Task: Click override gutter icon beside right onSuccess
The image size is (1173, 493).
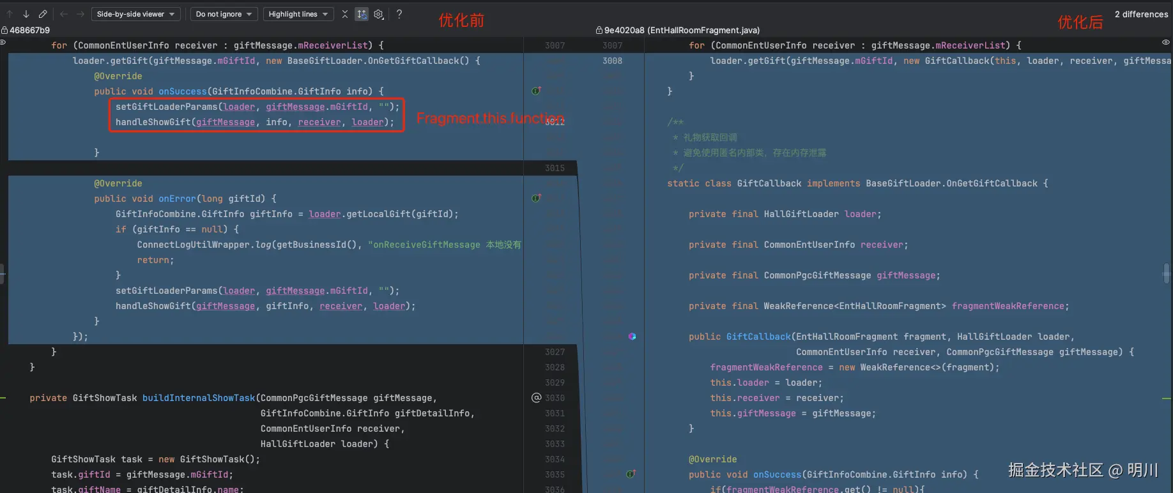Action: (x=631, y=474)
